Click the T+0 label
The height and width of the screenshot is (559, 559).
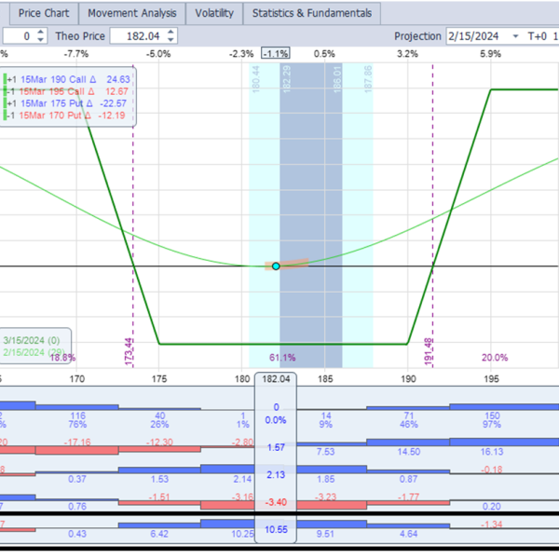(x=537, y=36)
